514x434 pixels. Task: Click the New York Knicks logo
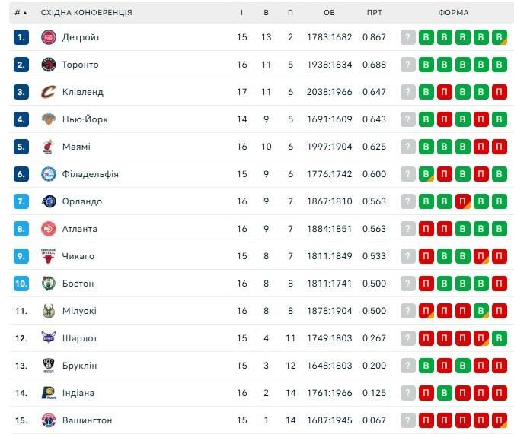tap(49, 119)
